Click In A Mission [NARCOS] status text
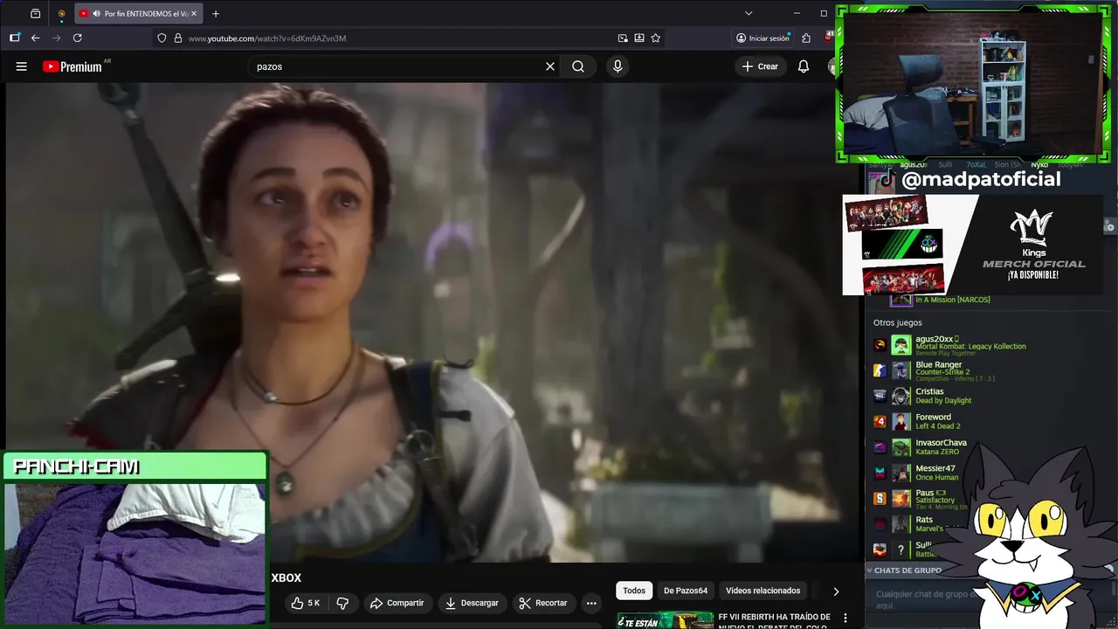Viewport: 1118px width, 629px height. [x=953, y=300]
